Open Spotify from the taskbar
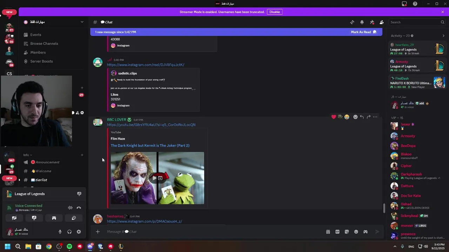 [x=69, y=246]
